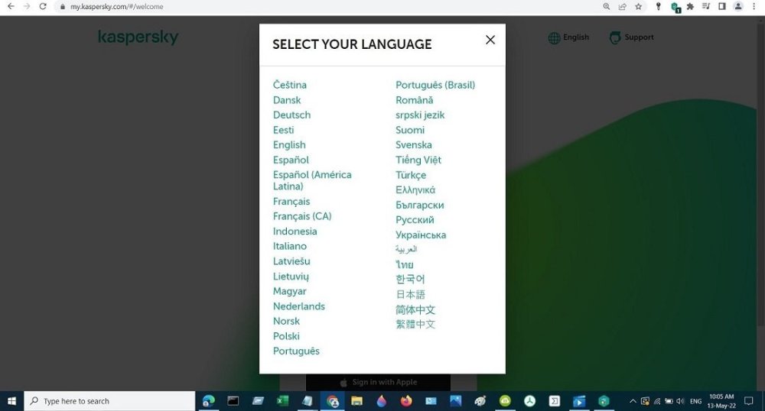Image resolution: width=765 pixels, height=411 pixels.
Task: Click the lock icon in the address bar
Action: click(x=63, y=7)
